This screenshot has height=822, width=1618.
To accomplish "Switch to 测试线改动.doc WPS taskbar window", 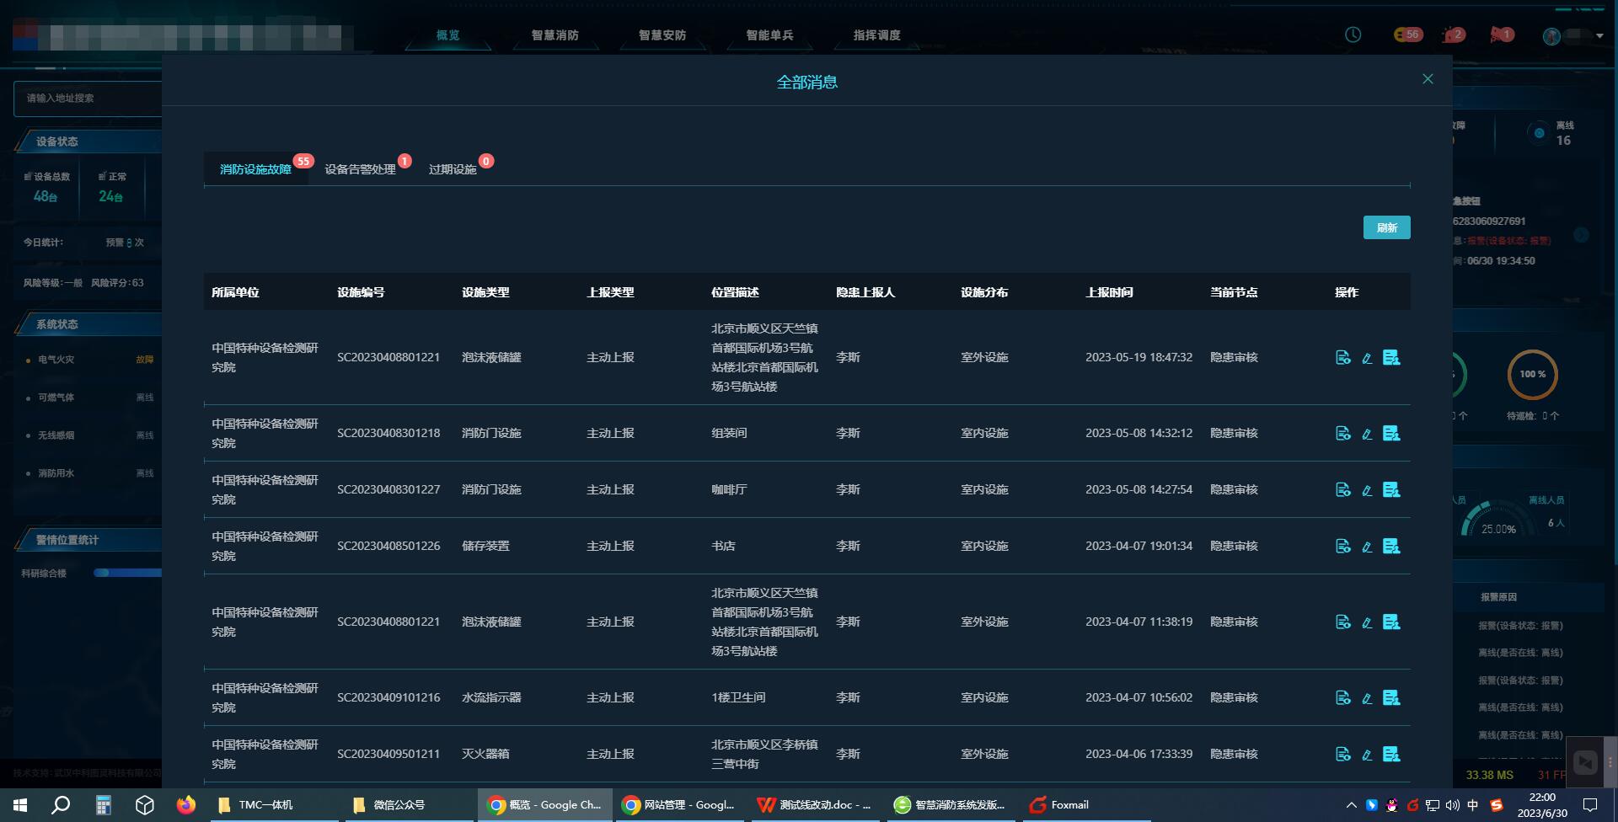I will coord(815,805).
